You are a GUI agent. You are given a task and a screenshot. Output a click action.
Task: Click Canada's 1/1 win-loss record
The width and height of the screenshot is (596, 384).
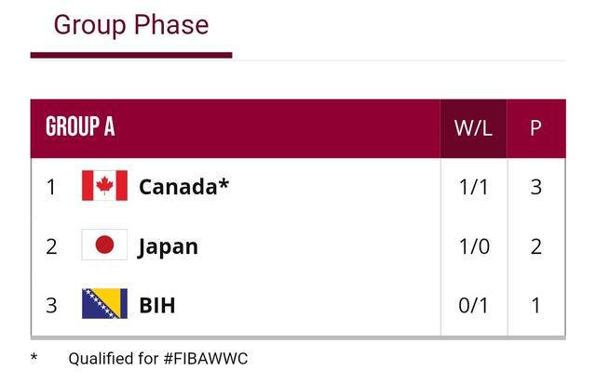pyautogui.click(x=473, y=187)
